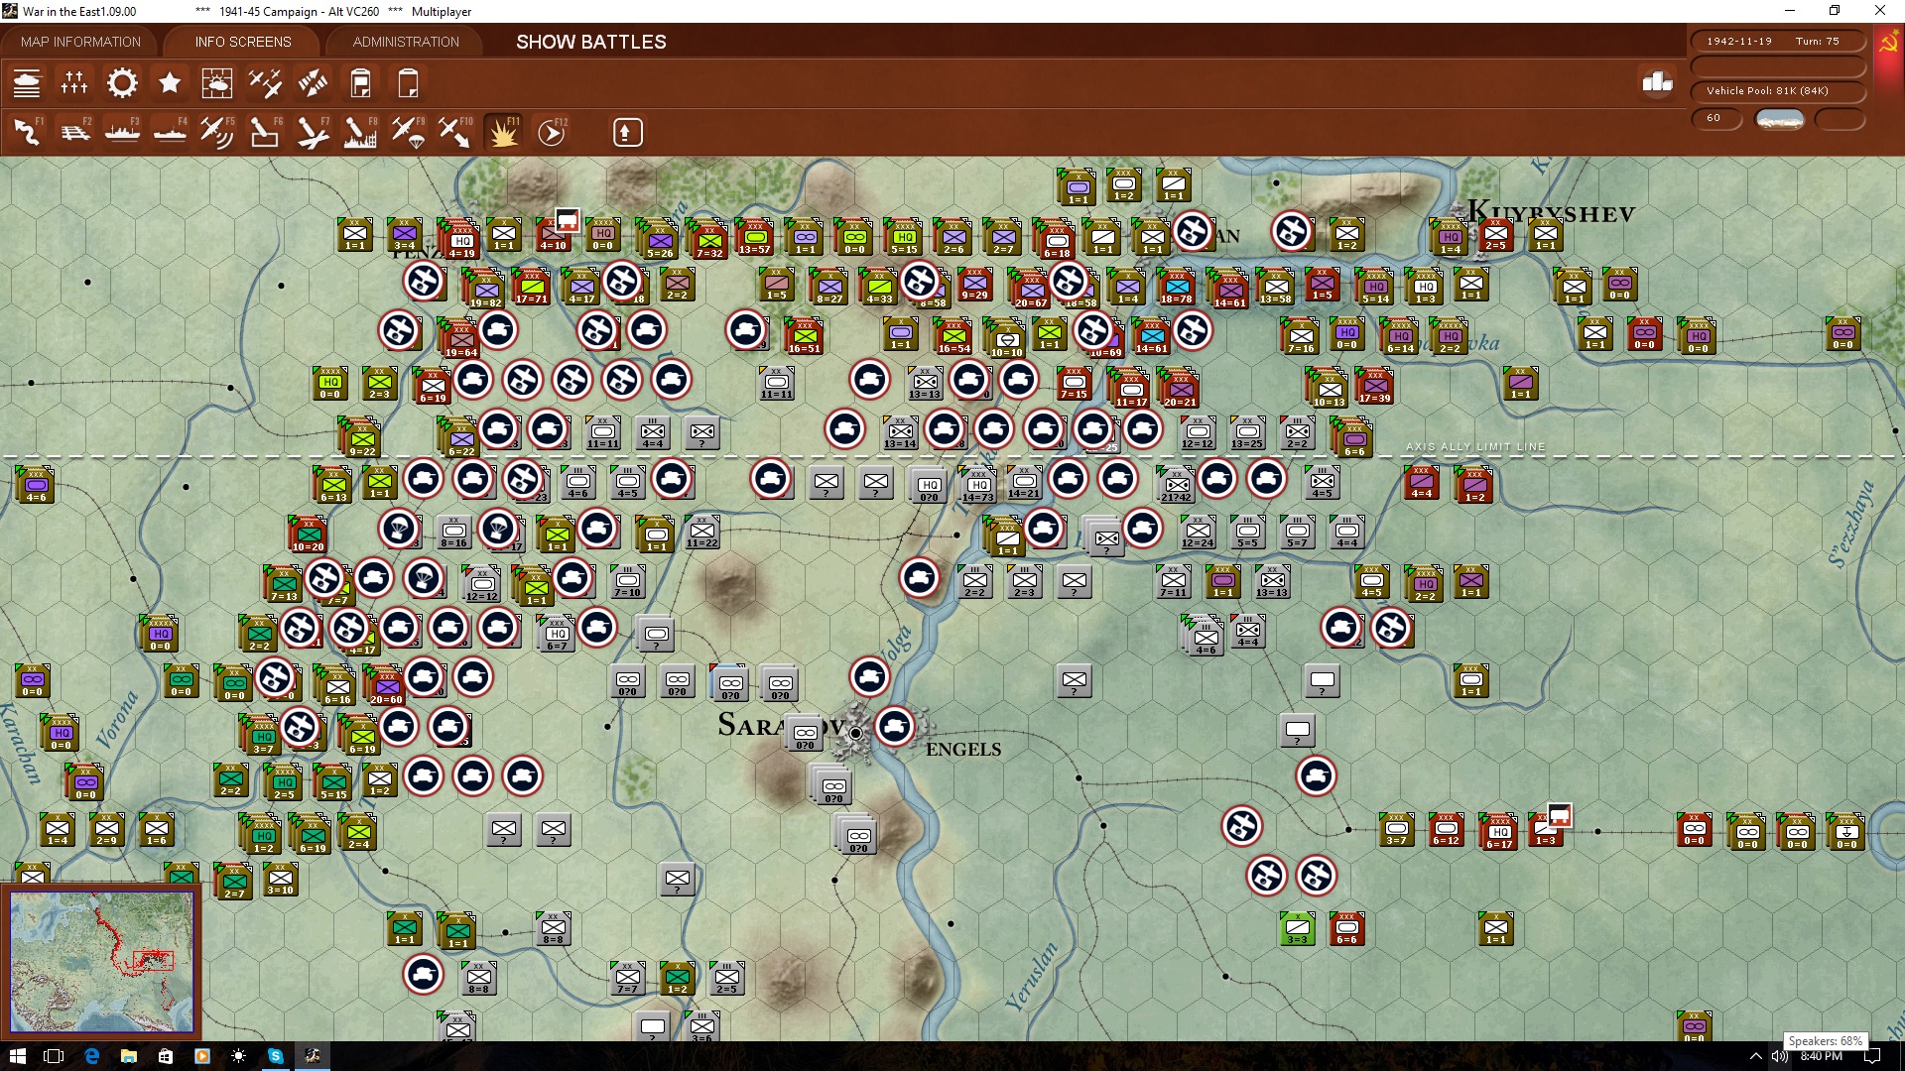Open the production gear icon
The height and width of the screenshot is (1071, 1905).
[x=122, y=83]
